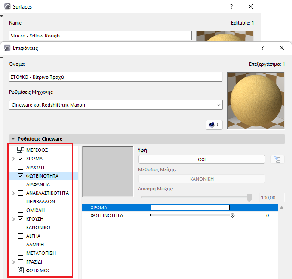Enable the ΟΜΙΧΛΗ checkbox
The height and width of the screenshot is (279, 292).
coord(21,210)
